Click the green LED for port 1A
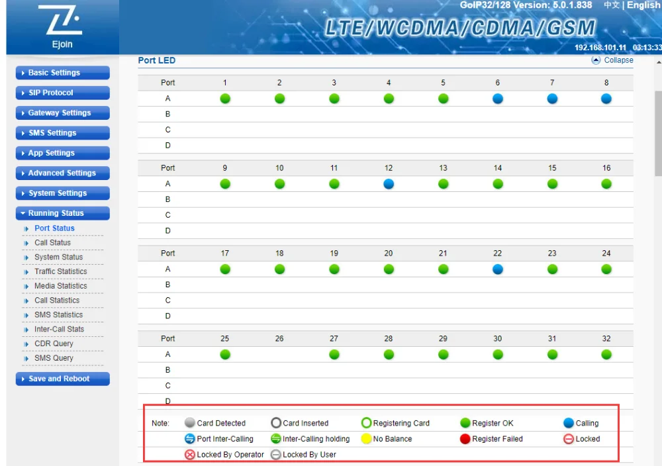 tap(225, 99)
